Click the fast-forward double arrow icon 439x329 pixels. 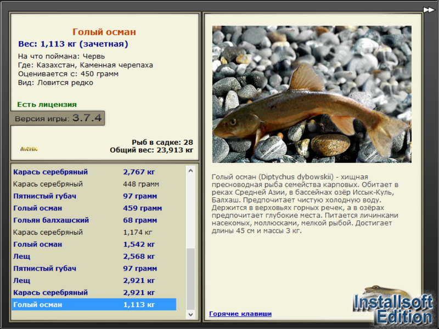(x=429, y=10)
